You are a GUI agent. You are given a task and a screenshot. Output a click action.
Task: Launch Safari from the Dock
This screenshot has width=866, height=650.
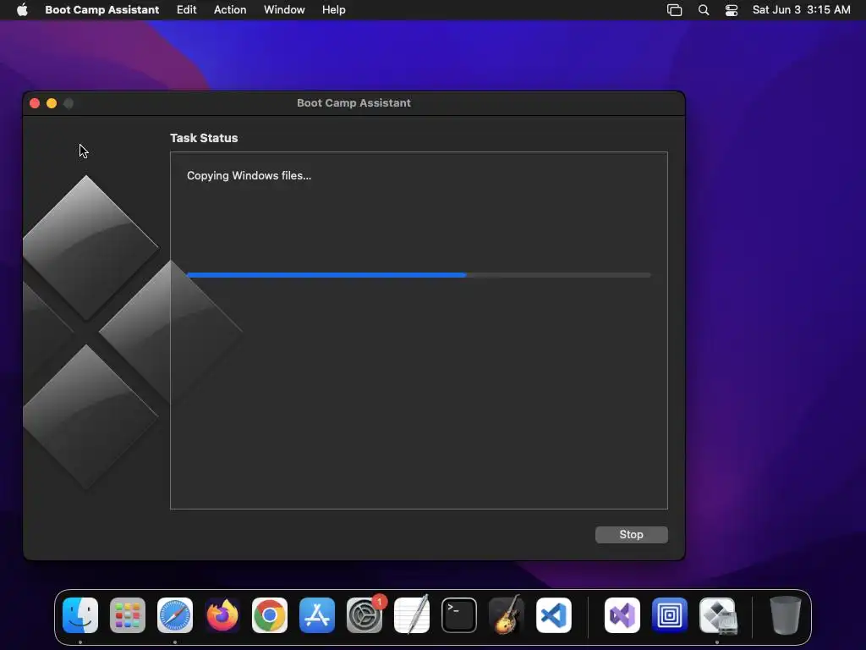175,615
